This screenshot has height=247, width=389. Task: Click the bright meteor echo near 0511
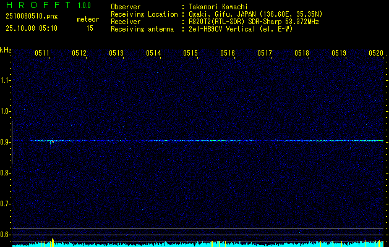coord(52,141)
